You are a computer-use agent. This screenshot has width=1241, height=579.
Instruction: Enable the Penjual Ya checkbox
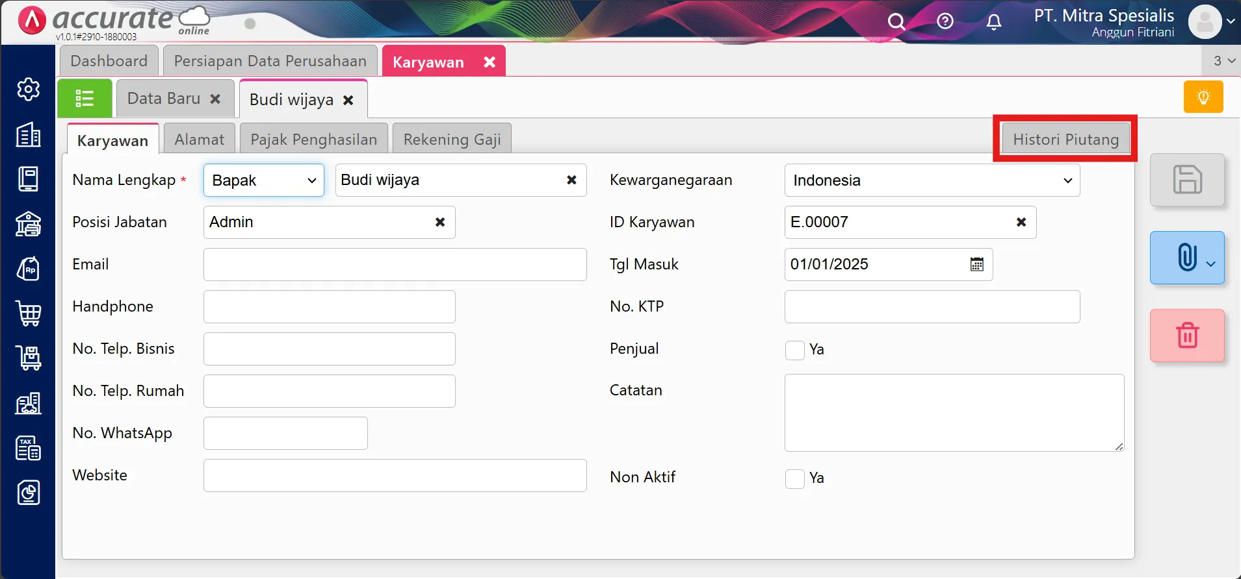tap(795, 350)
